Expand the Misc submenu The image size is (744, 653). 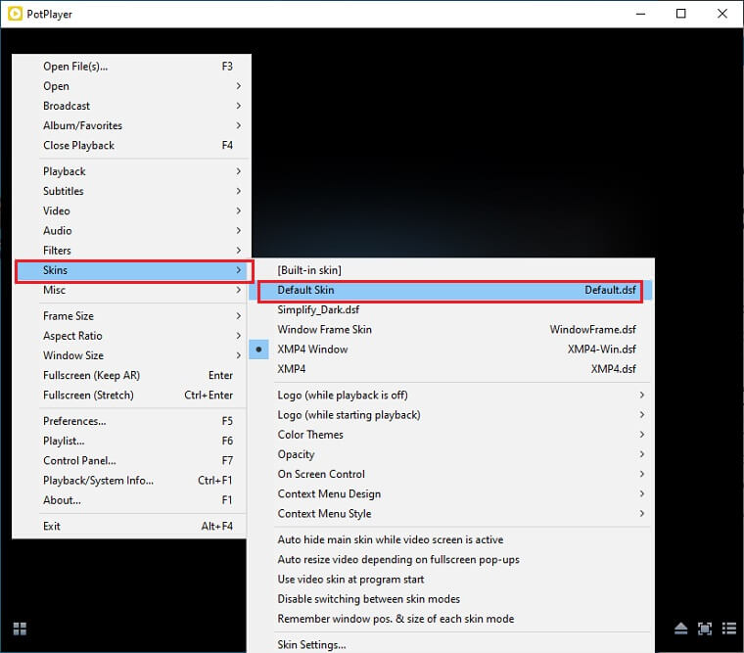(x=131, y=290)
